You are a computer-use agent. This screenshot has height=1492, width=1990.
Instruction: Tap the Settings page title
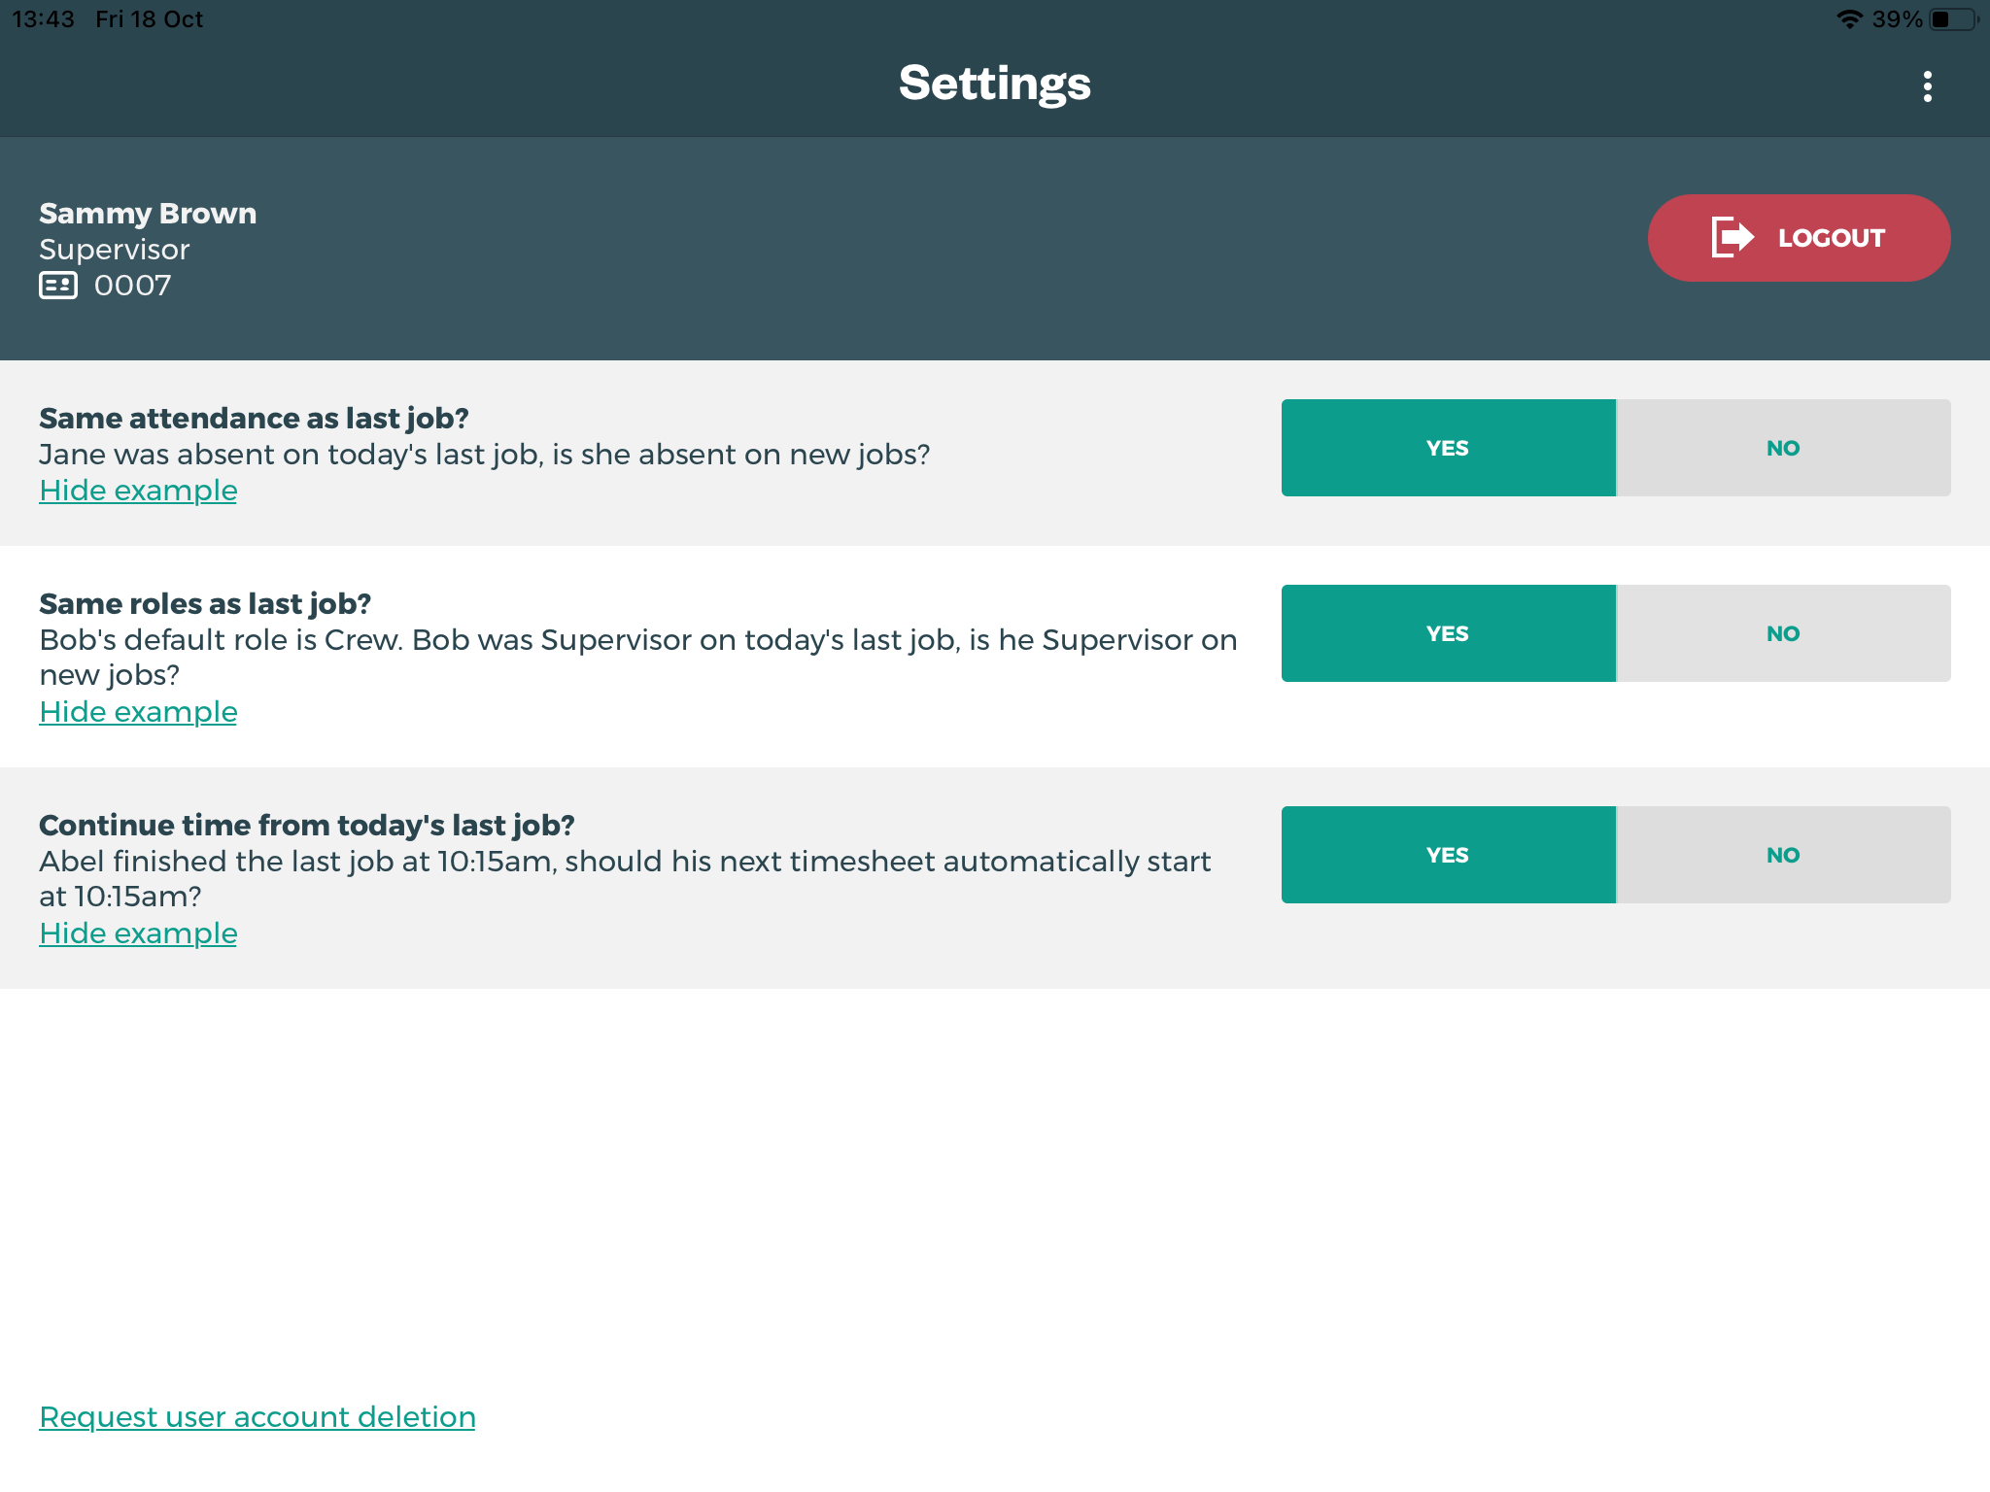click(x=994, y=84)
